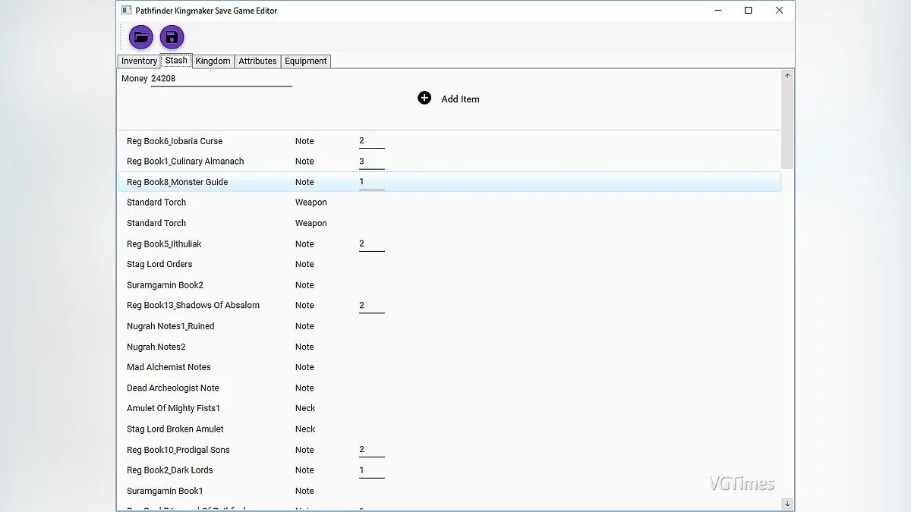Click the scrollbar up arrow
911x512 pixels.
tap(786, 76)
